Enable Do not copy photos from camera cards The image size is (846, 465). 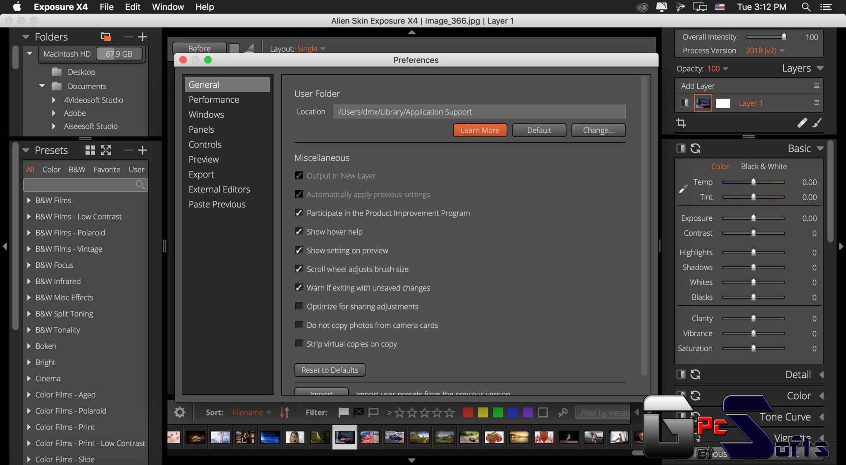[299, 325]
